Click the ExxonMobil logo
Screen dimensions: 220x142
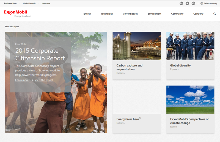(16, 12)
